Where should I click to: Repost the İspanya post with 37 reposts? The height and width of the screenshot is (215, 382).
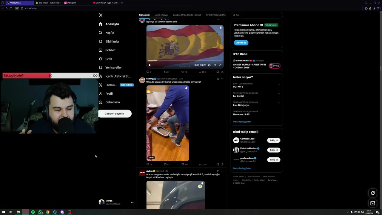click(167, 72)
